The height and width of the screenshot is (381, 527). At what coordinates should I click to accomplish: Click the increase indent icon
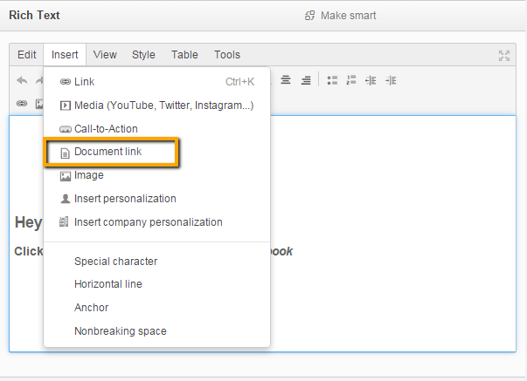coord(391,80)
